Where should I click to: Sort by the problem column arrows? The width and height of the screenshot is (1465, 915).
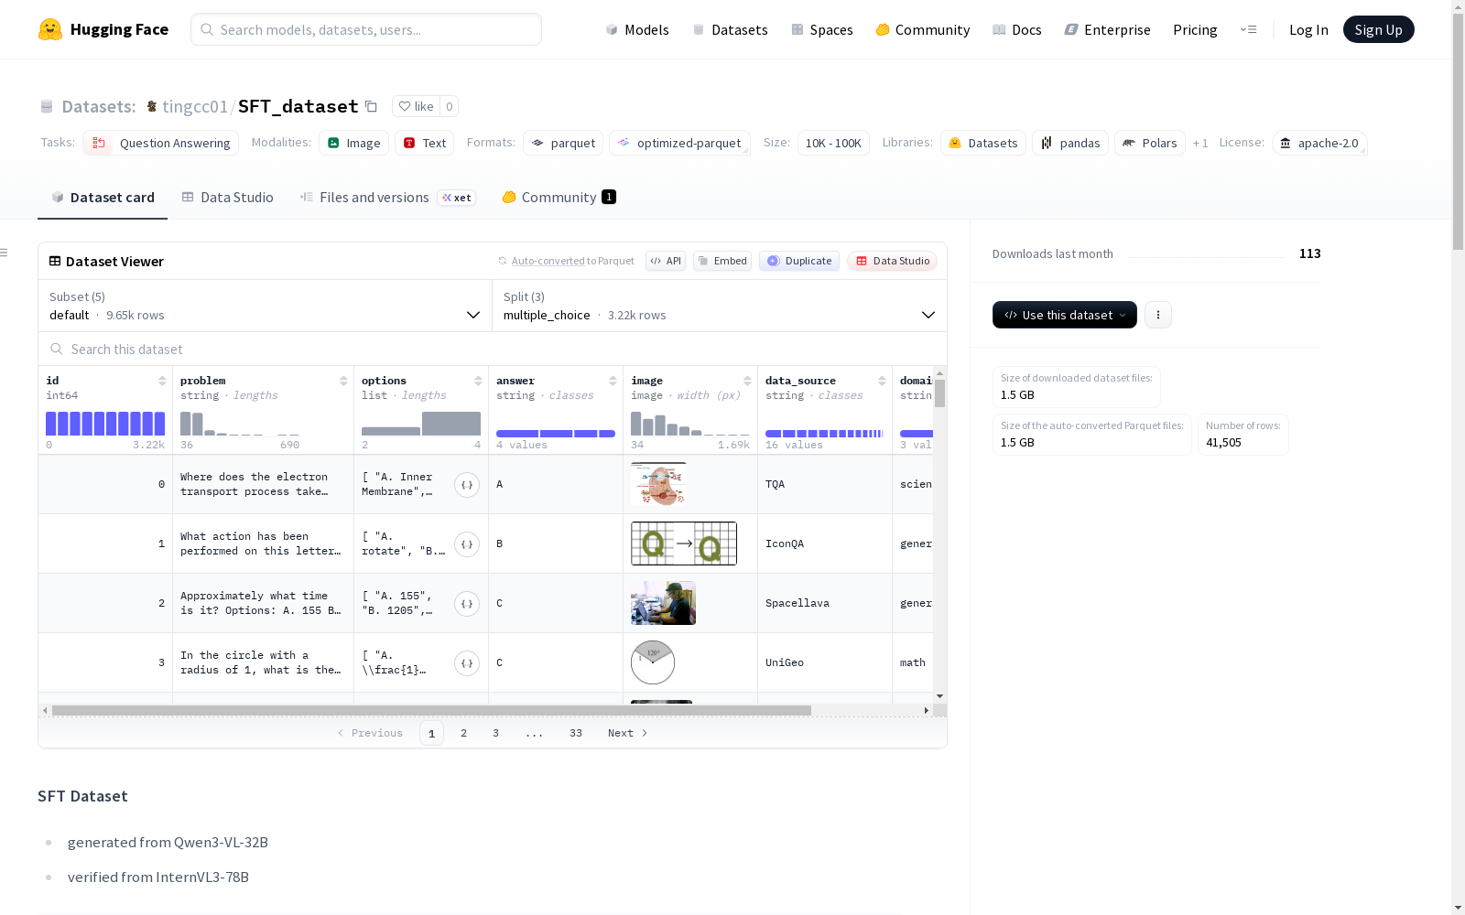343,381
